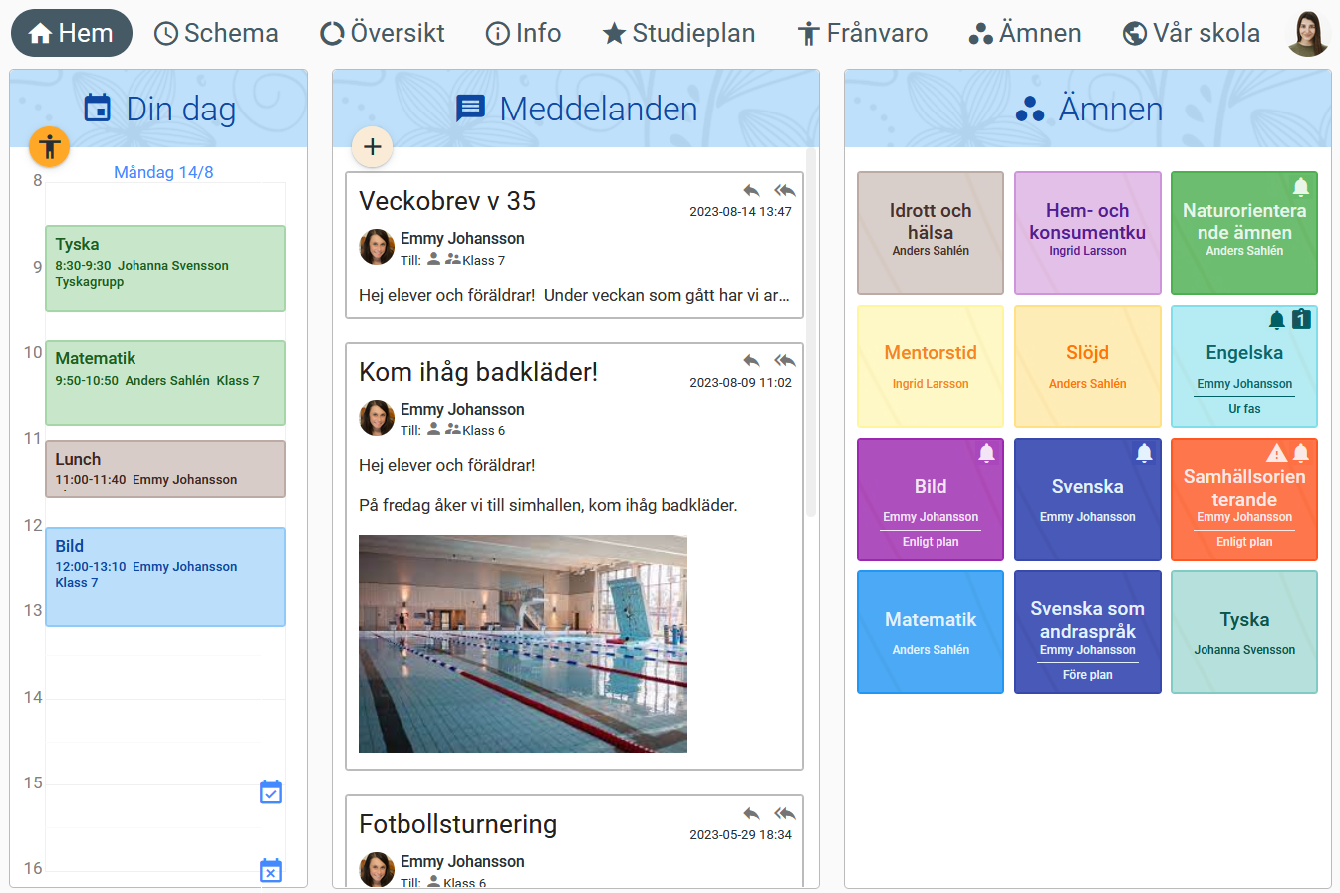
Task: Open the user profile avatar
Action: pyautogui.click(x=1308, y=34)
